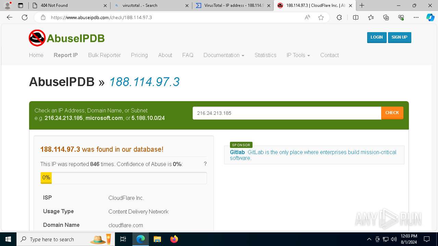Open the About nav item
The height and width of the screenshot is (246, 438).
(165, 55)
